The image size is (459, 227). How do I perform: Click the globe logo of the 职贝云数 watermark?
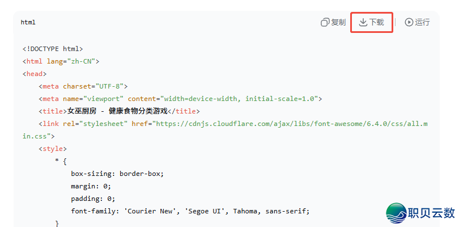[397, 213]
